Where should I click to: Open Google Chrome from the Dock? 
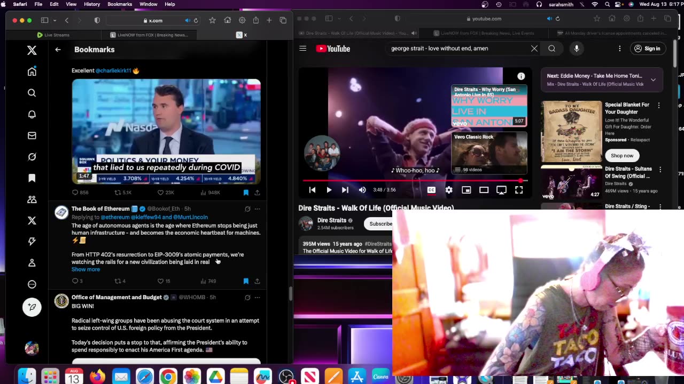pyautogui.click(x=168, y=377)
